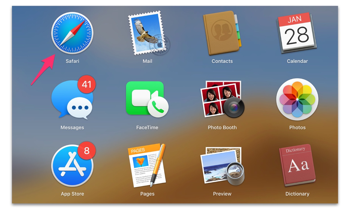
Task: Click the "Dictionary" label text
Action: click(x=297, y=194)
